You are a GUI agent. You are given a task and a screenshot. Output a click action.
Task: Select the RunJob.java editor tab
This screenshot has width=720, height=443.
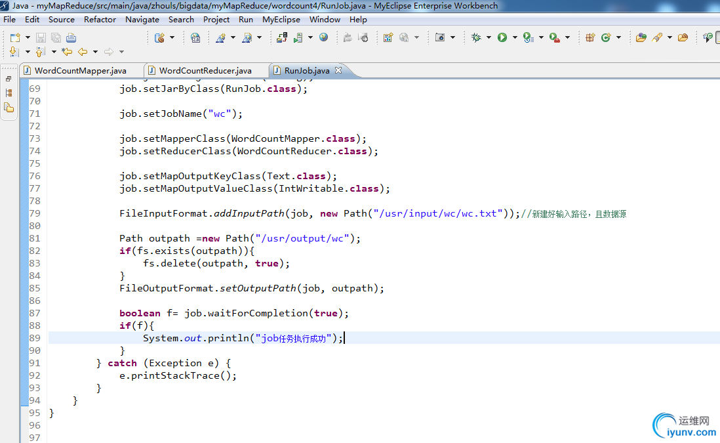pos(307,70)
